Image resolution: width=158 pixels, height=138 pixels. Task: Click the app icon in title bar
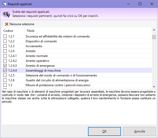[x=4, y=4]
